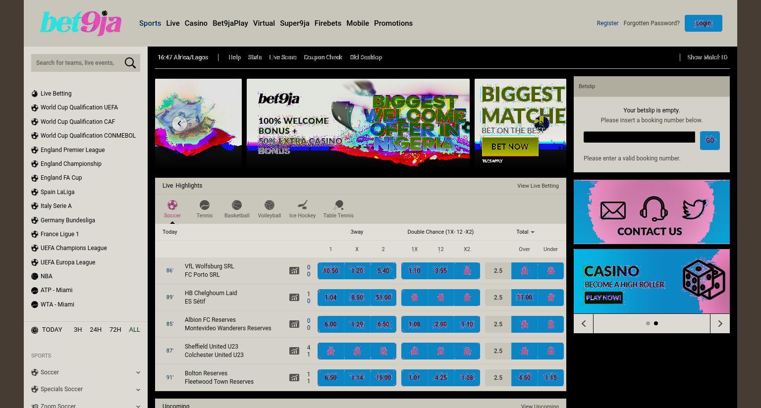
Task: Select 15.00 odds for Bolton Reserves match
Action: pyautogui.click(x=383, y=378)
